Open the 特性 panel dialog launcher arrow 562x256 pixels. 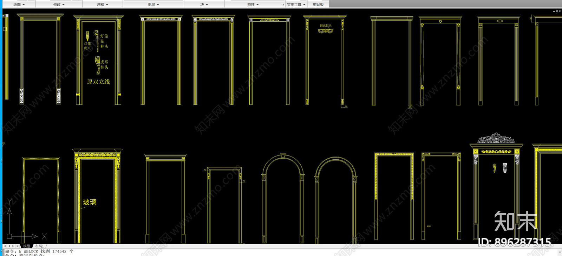(283, 5)
